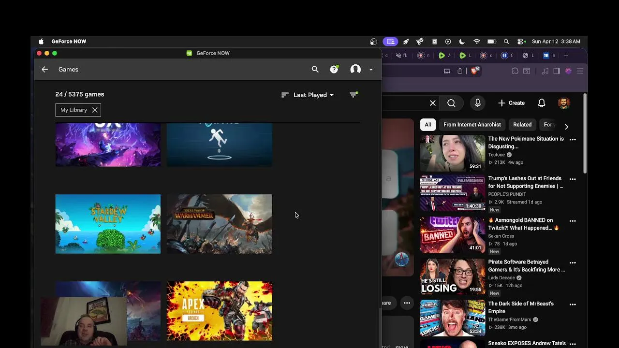This screenshot has width=619, height=348.
Task: Select the Portal game tile
Action: [220, 145]
